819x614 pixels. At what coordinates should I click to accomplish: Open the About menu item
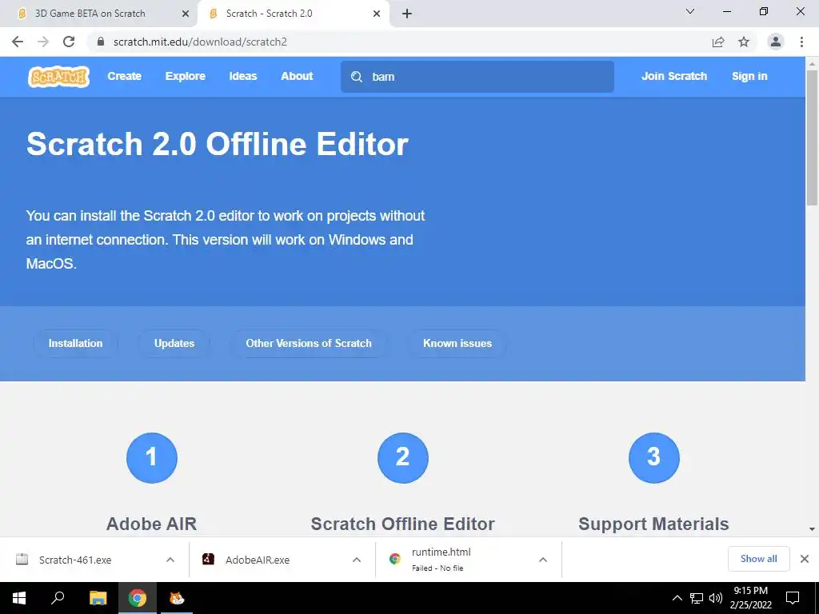click(x=297, y=76)
